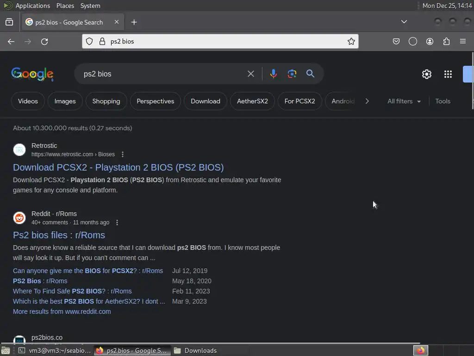
Task: Filter results by Shopping
Action: [106, 101]
